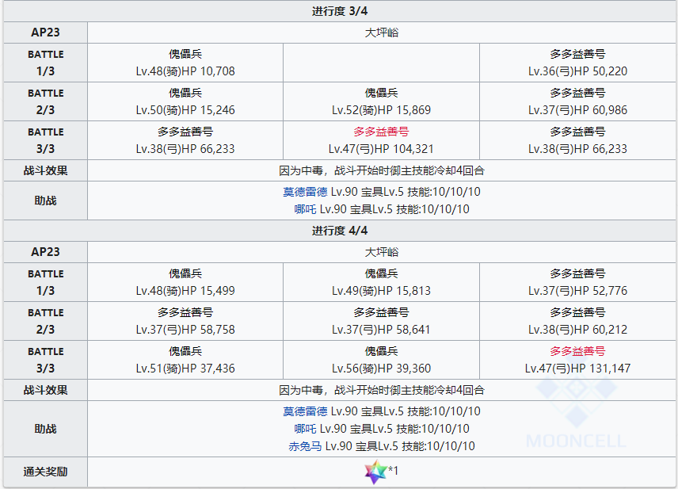Select the 进行度 4/4 header

pos(340,231)
